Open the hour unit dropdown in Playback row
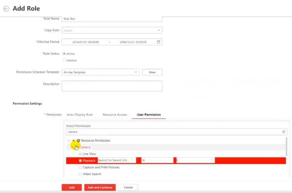The width and height of the screenshot is (292, 193). pos(195,160)
